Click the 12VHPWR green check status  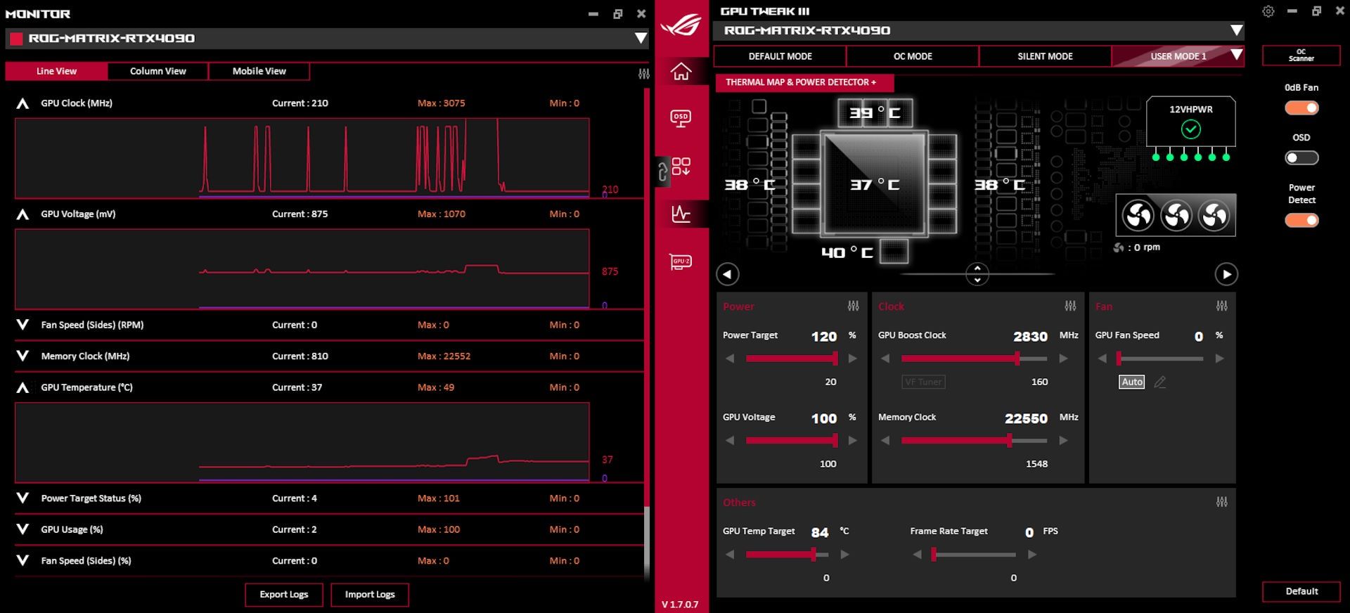coord(1190,129)
